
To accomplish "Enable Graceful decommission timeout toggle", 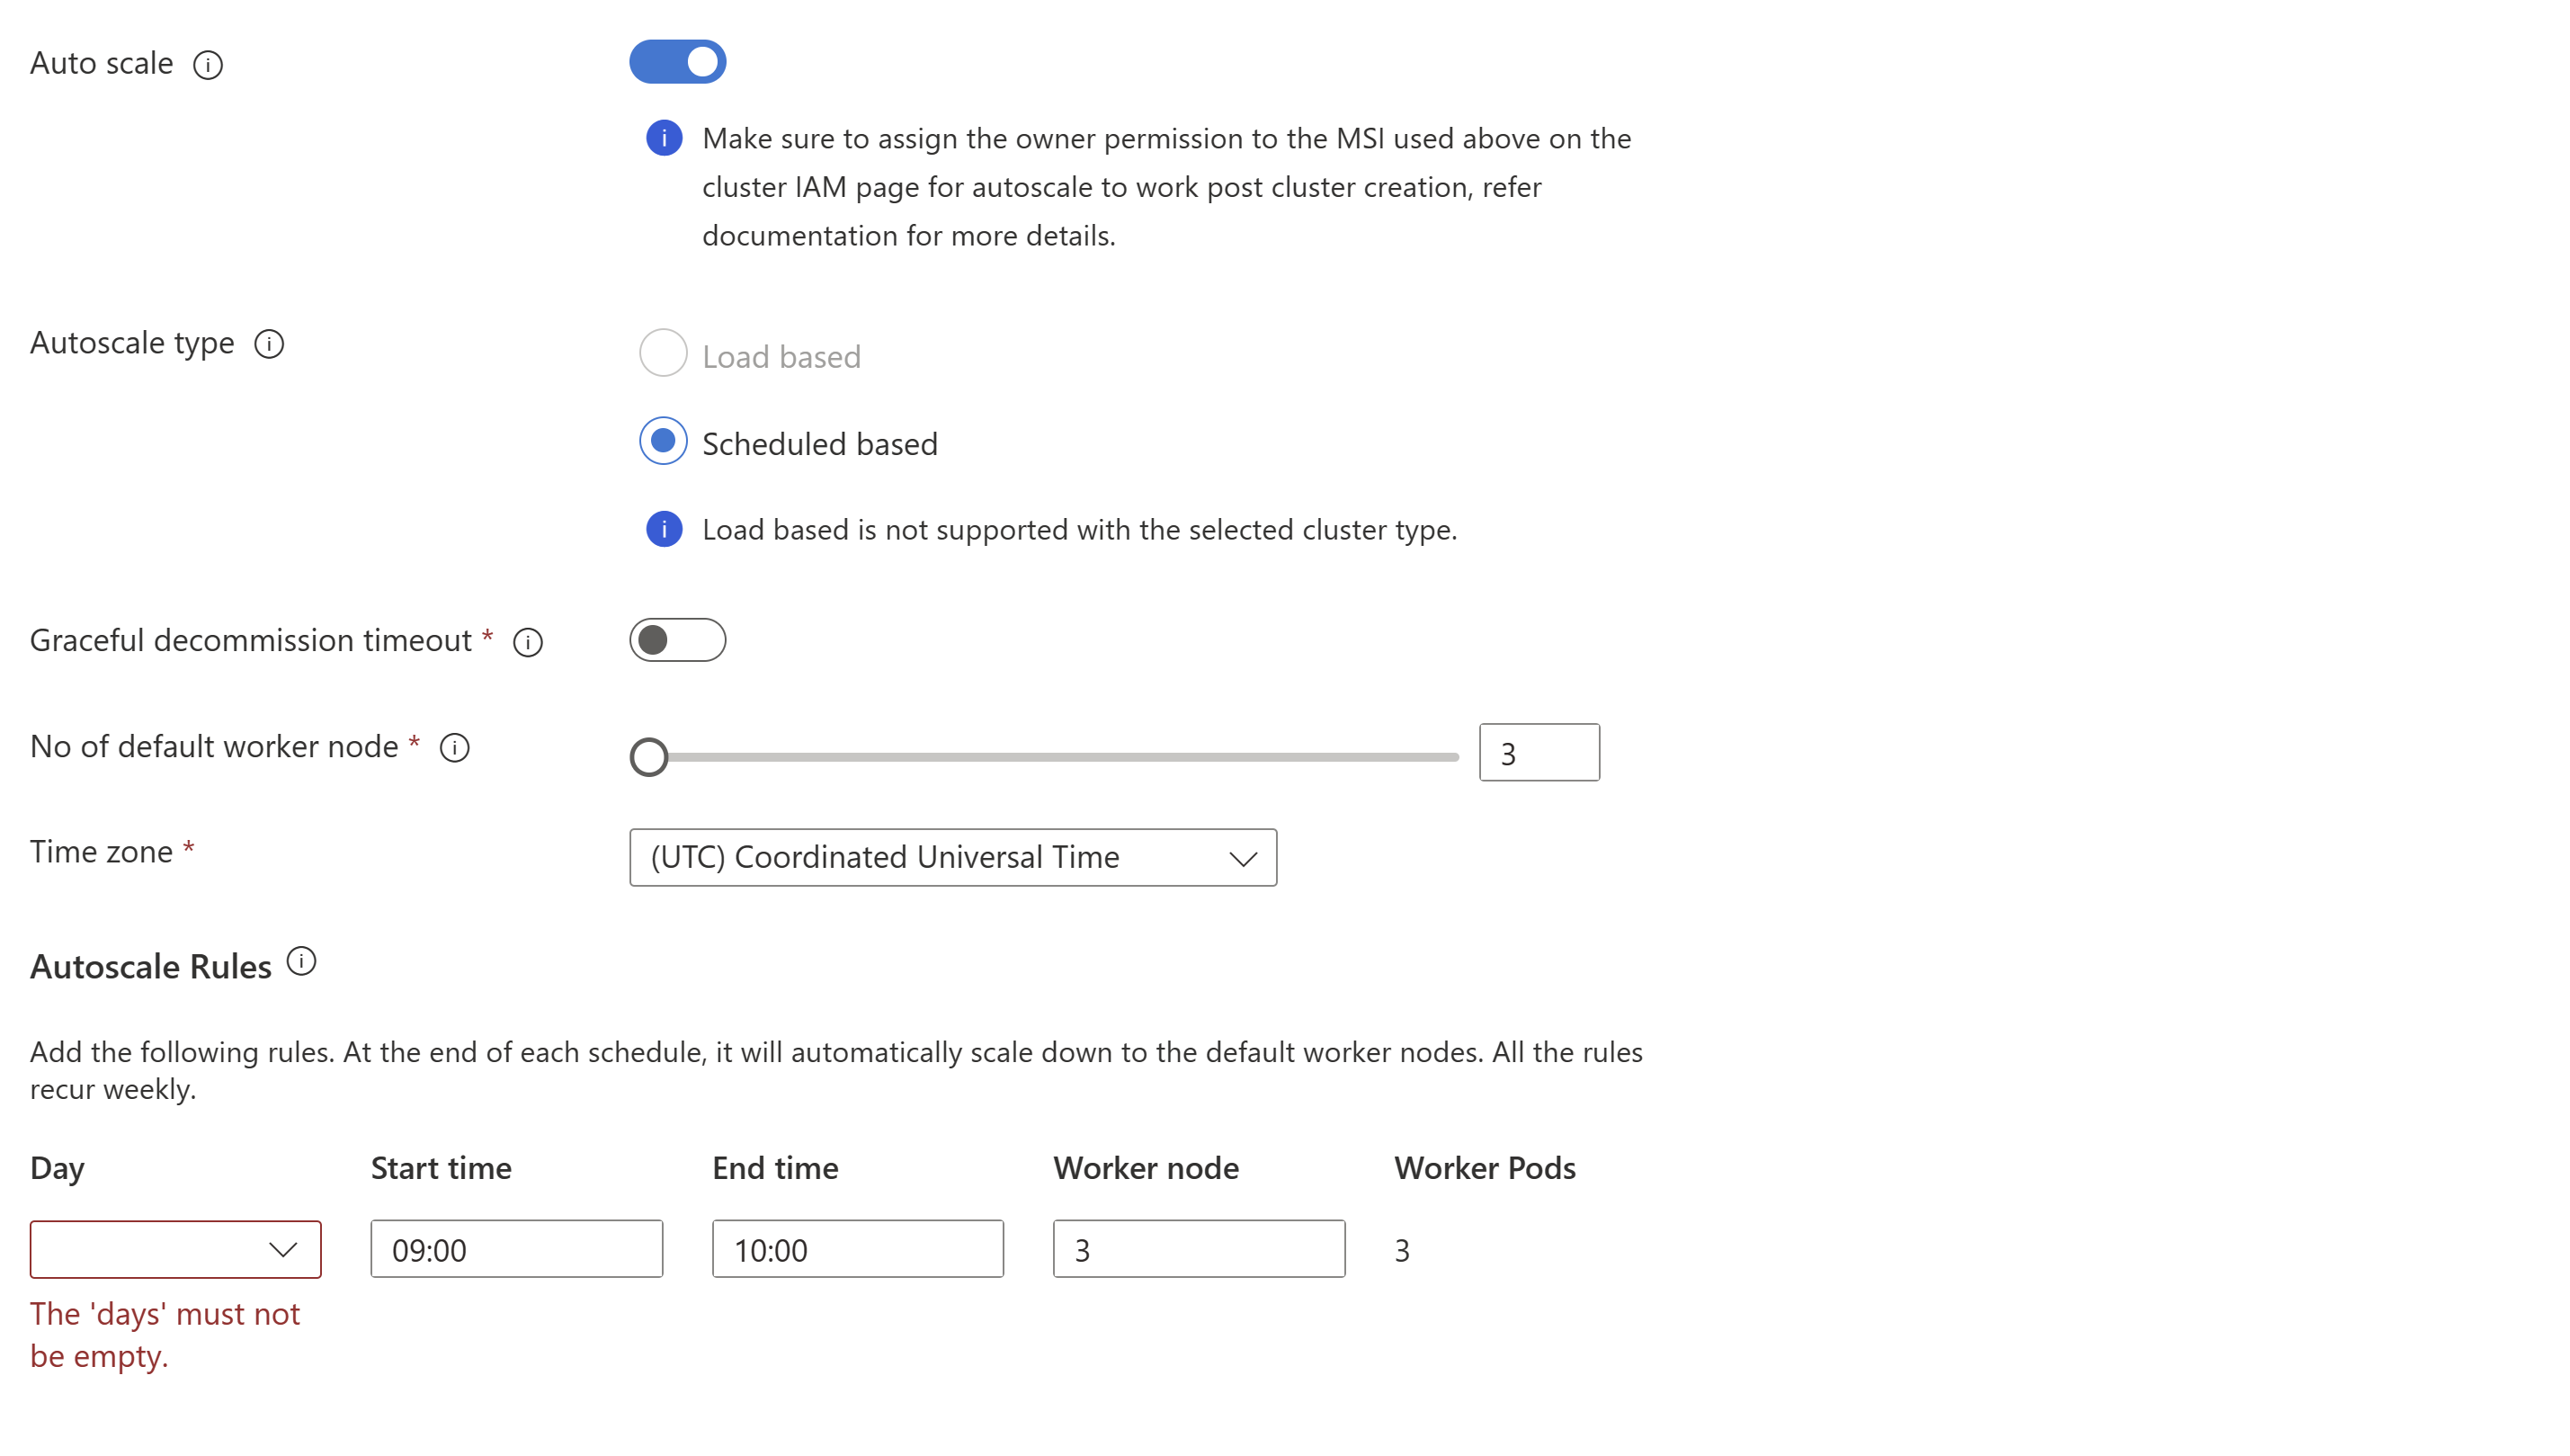I will click(678, 640).
